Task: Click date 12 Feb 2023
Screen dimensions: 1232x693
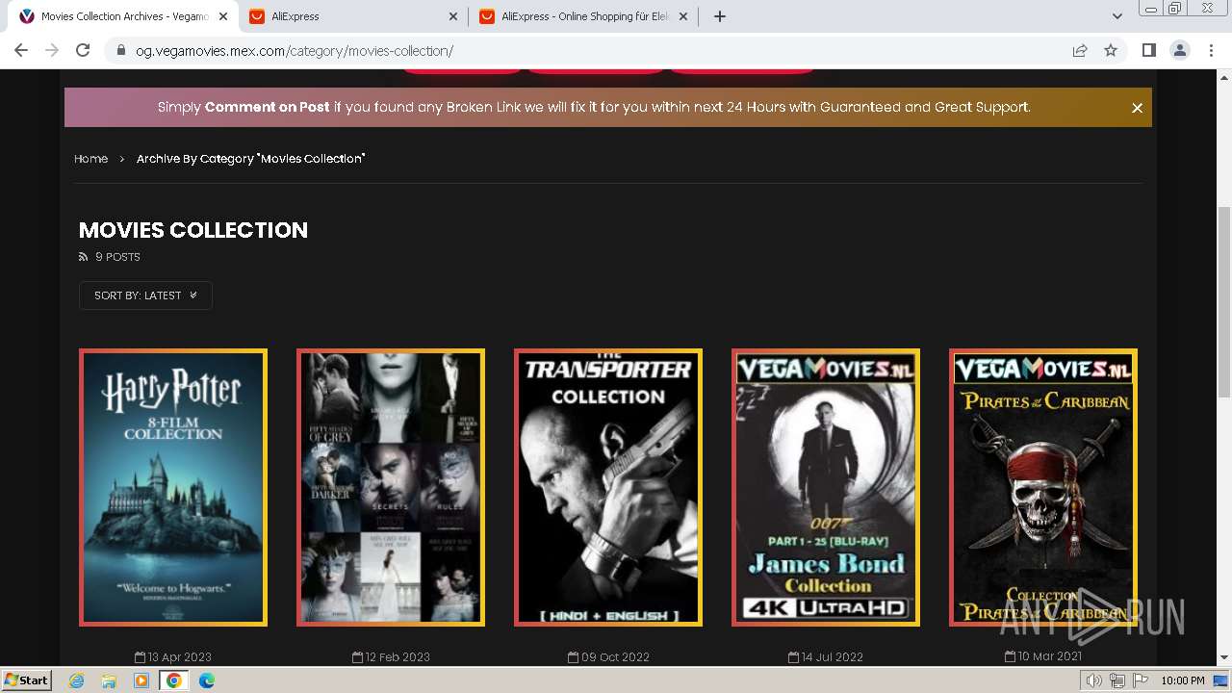Action: click(391, 657)
